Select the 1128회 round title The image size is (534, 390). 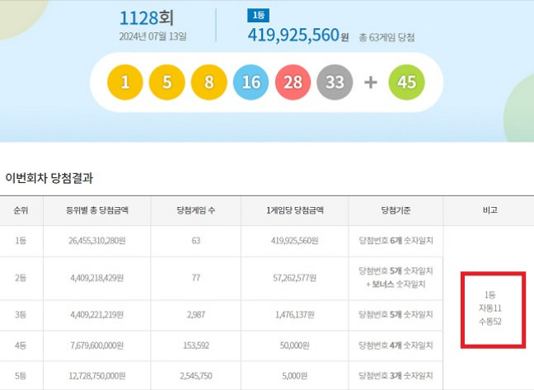pyautogui.click(x=147, y=18)
